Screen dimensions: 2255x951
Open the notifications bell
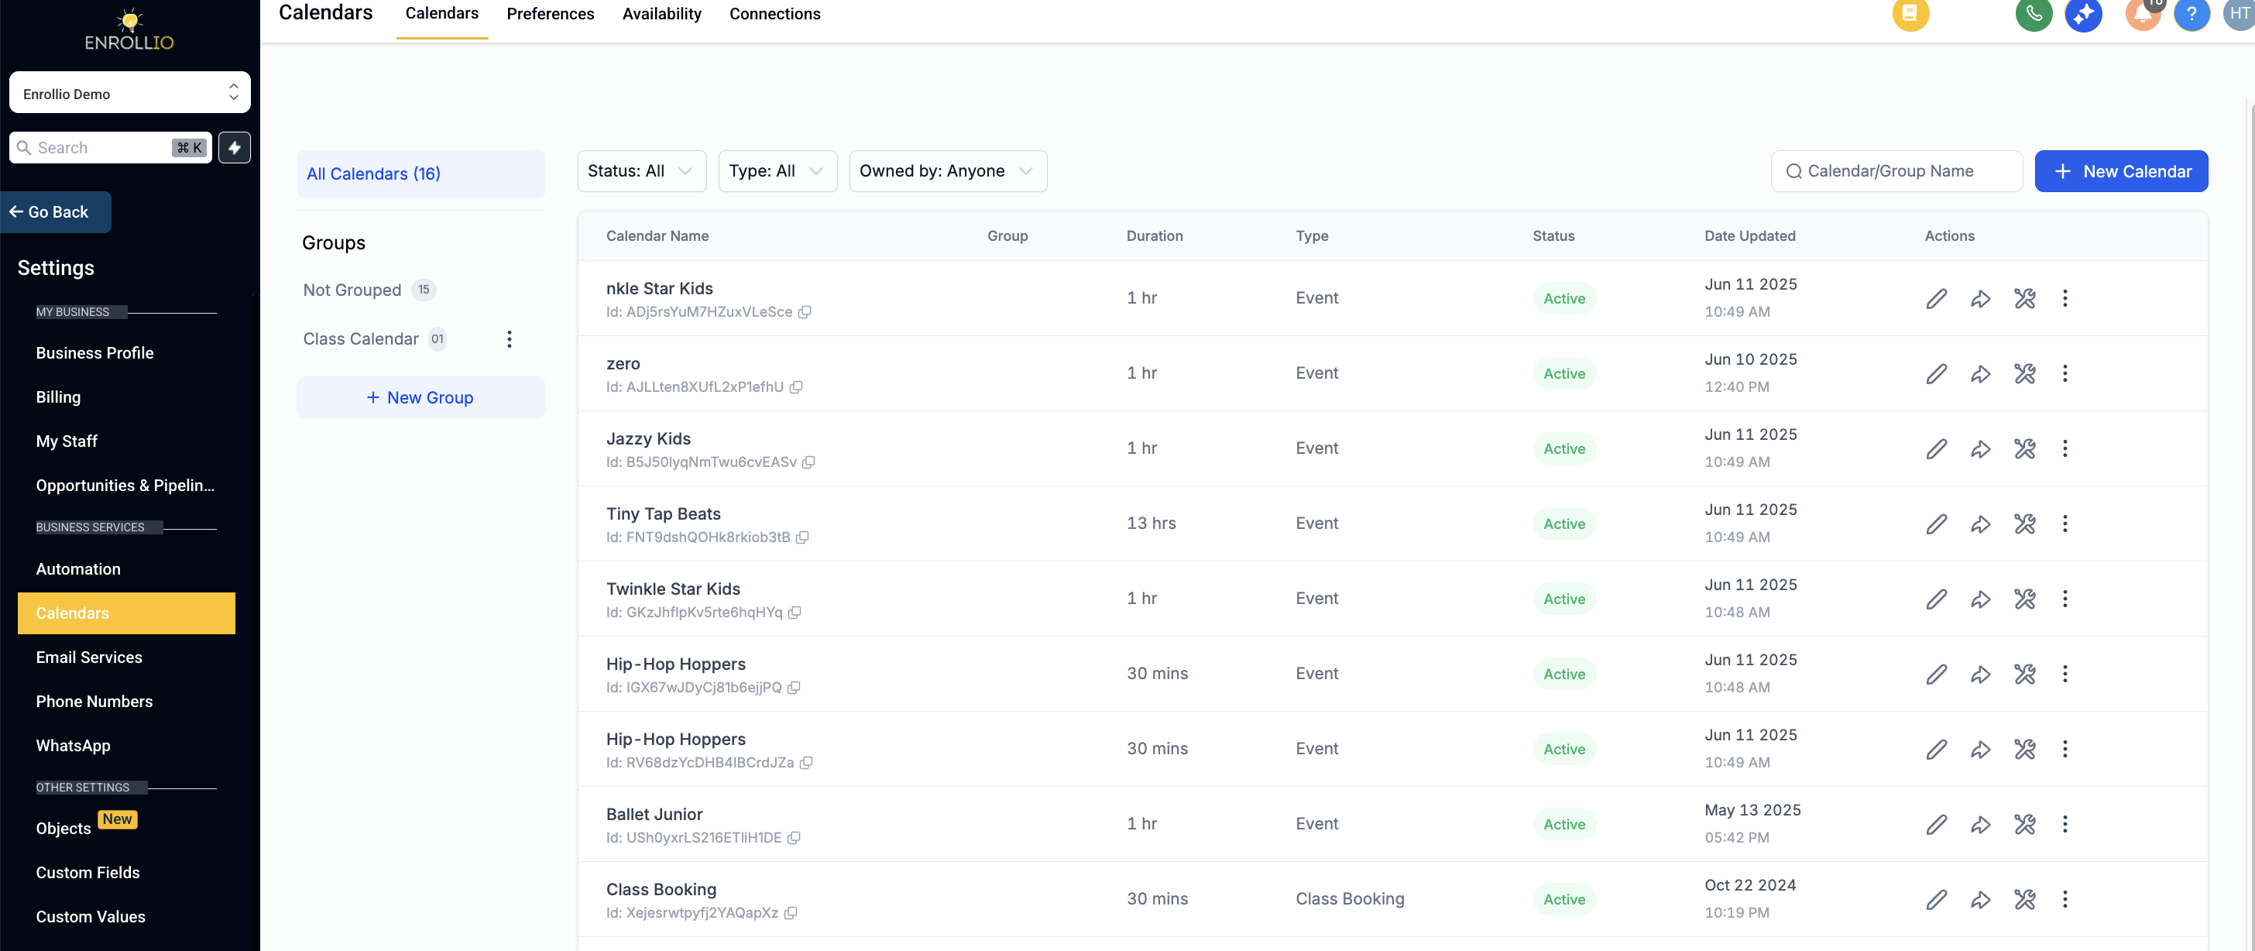click(x=2143, y=14)
